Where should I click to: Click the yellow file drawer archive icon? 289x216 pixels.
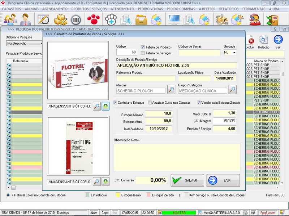(141, 19)
